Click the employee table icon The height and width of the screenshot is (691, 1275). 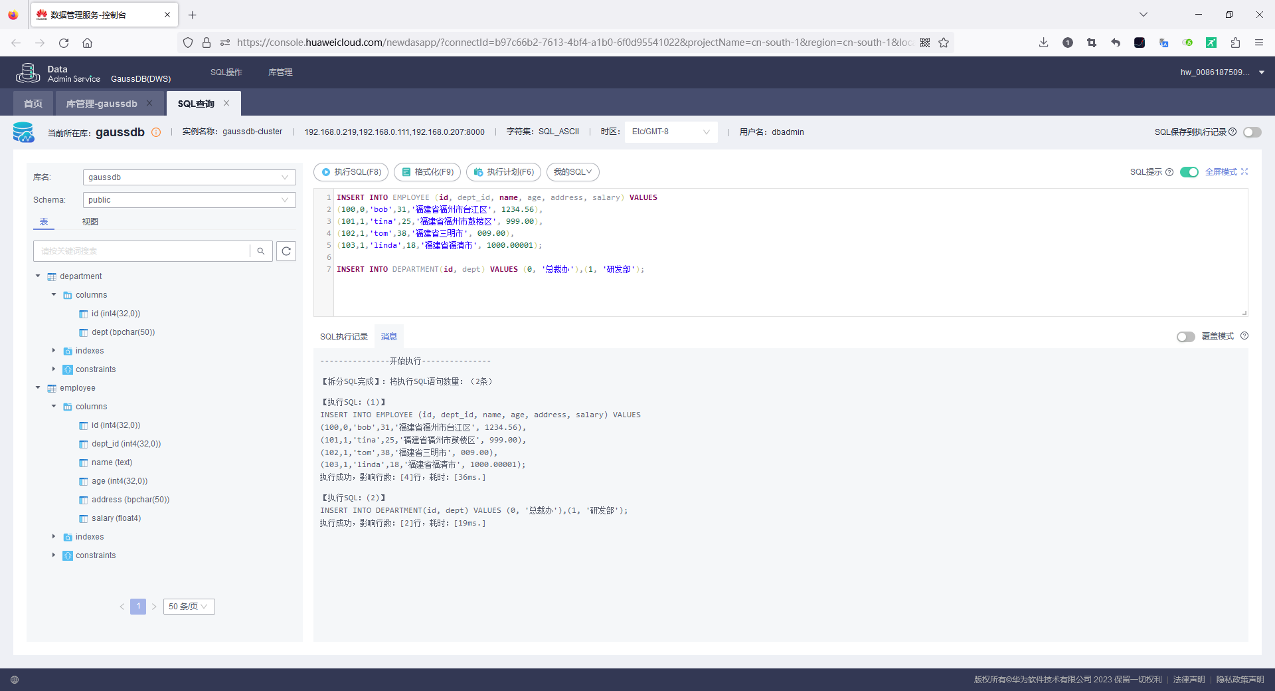pyautogui.click(x=52, y=388)
